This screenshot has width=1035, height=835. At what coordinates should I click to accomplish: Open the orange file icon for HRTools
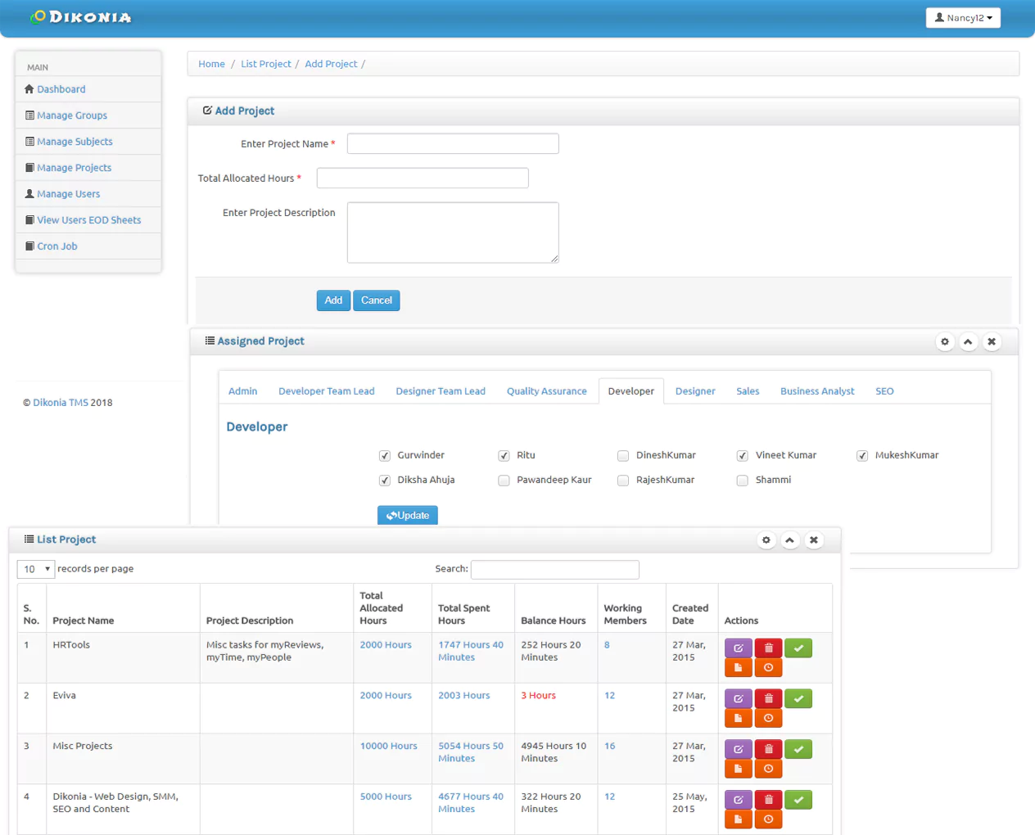[738, 668]
